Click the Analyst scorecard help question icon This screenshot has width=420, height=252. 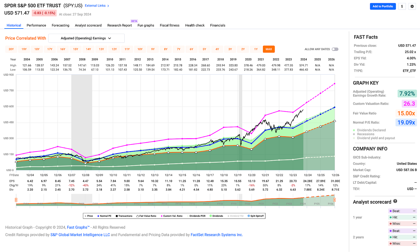(x=395, y=201)
